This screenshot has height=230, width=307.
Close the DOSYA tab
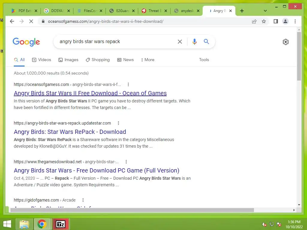(x=69, y=11)
